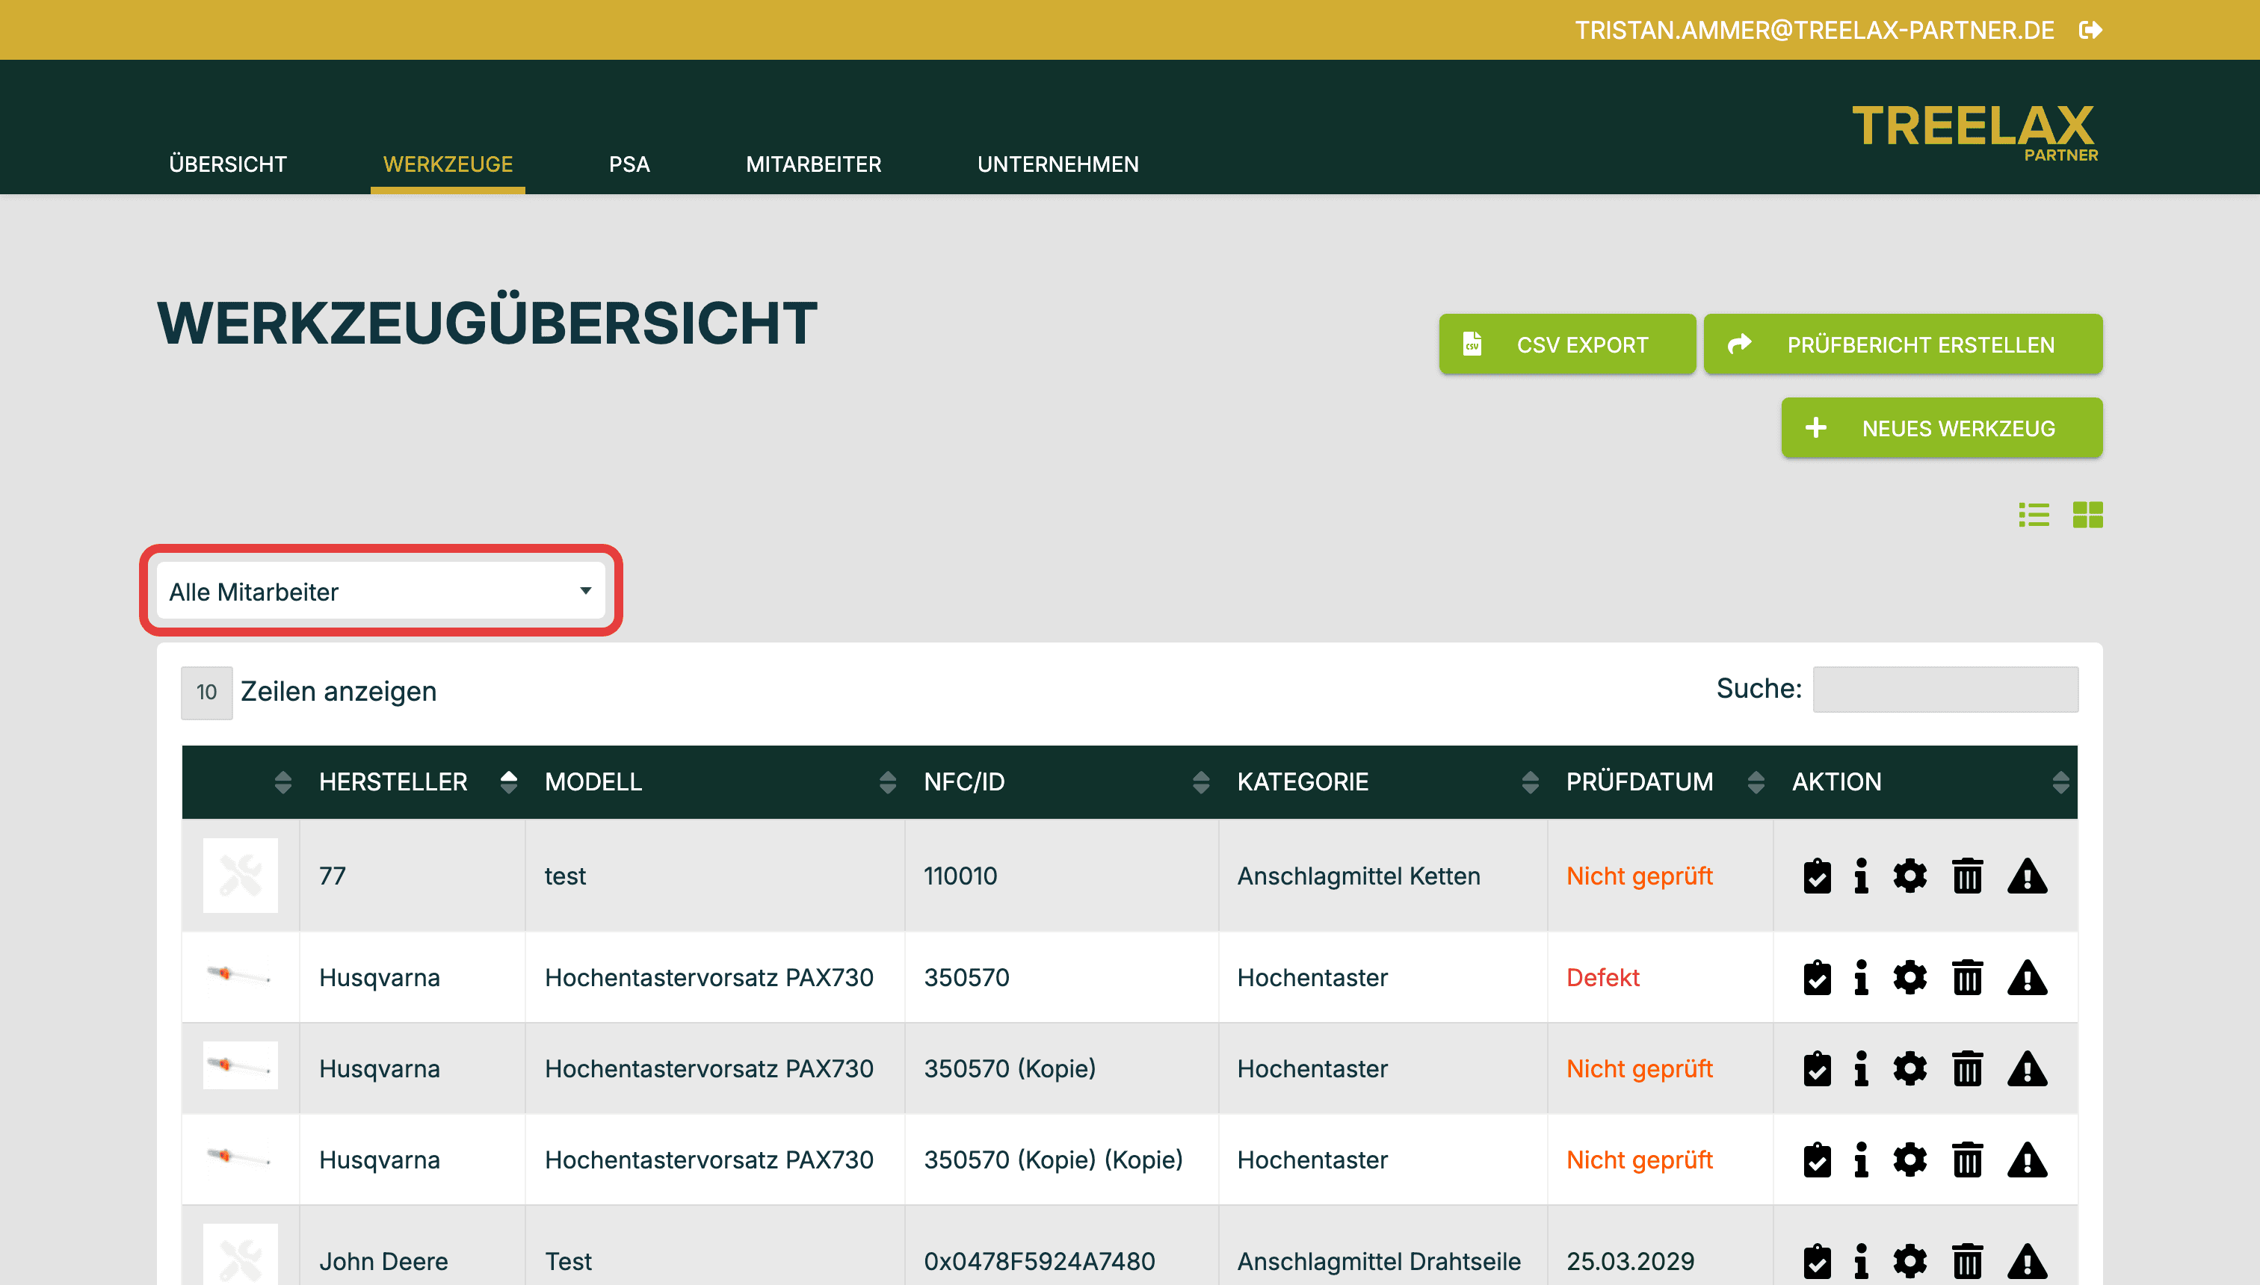Open the 77 test tool placeholder thumbnail
Image resolution: width=2260 pixels, height=1285 pixels.
[x=240, y=876]
